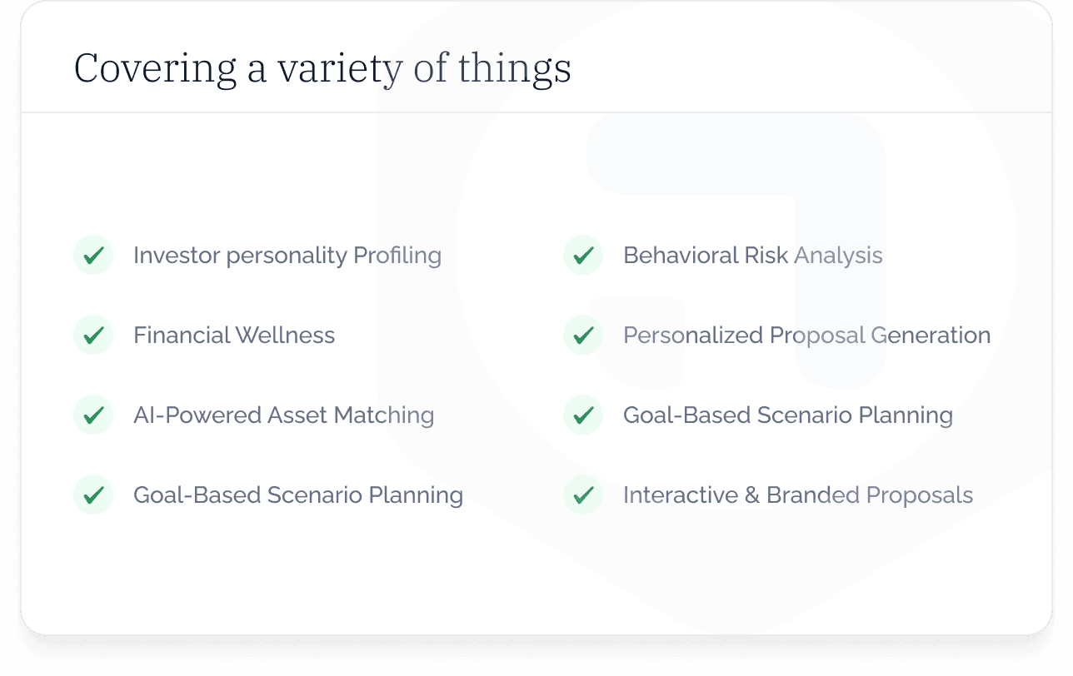Screen dimensions: 1073x676
Task: Open the Investor personality Profiling feature text
Action: 287,255
